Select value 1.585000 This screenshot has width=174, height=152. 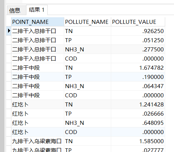pos(138,141)
